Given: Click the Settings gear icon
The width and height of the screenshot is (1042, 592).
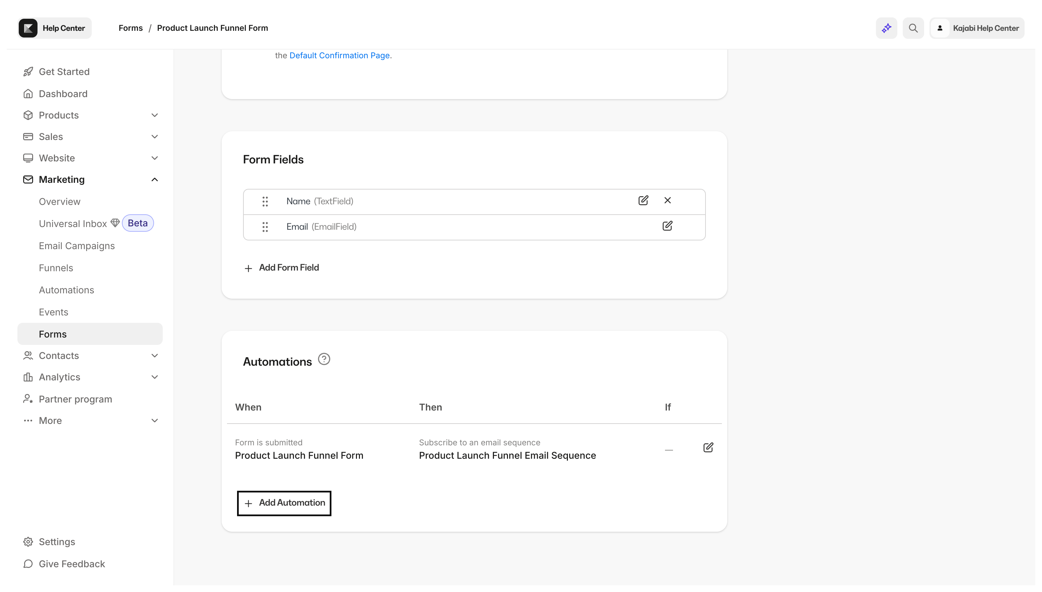Looking at the screenshot, I should click(x=28, y=541).
